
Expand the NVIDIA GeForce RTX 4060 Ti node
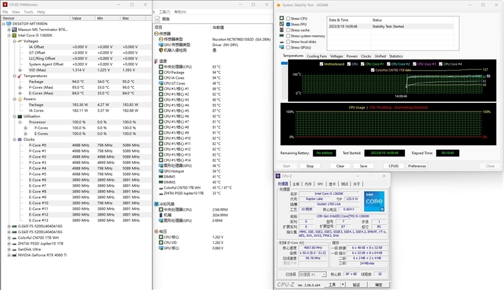(x=9, y=255)
